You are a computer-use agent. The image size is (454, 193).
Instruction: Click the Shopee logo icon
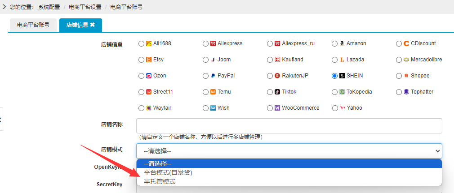(406, 76)
